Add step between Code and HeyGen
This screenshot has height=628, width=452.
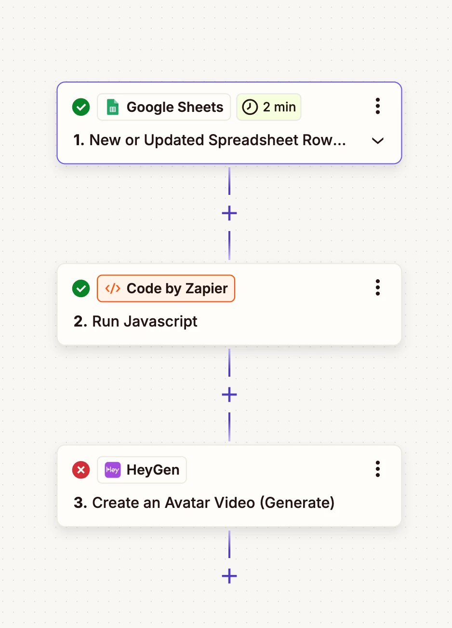(229, 395)
